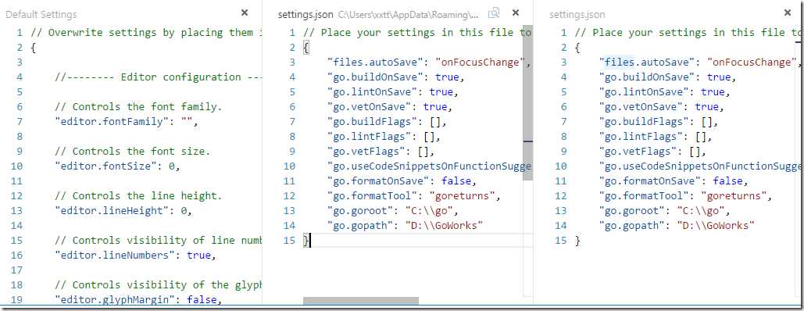Viewport: 804px width, 311px height.
Task: Click "go.lintOnSave" key in the middle editor
Action: tap(372, 92)
